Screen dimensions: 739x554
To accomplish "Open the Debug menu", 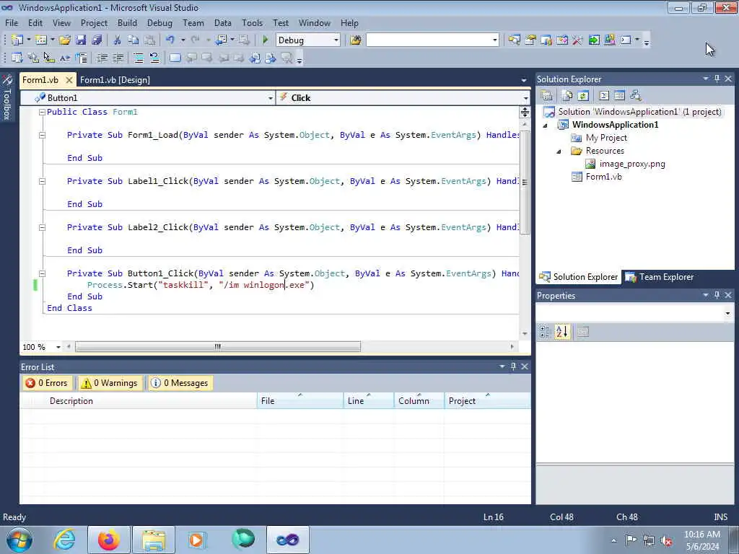I will pos(159,22).
